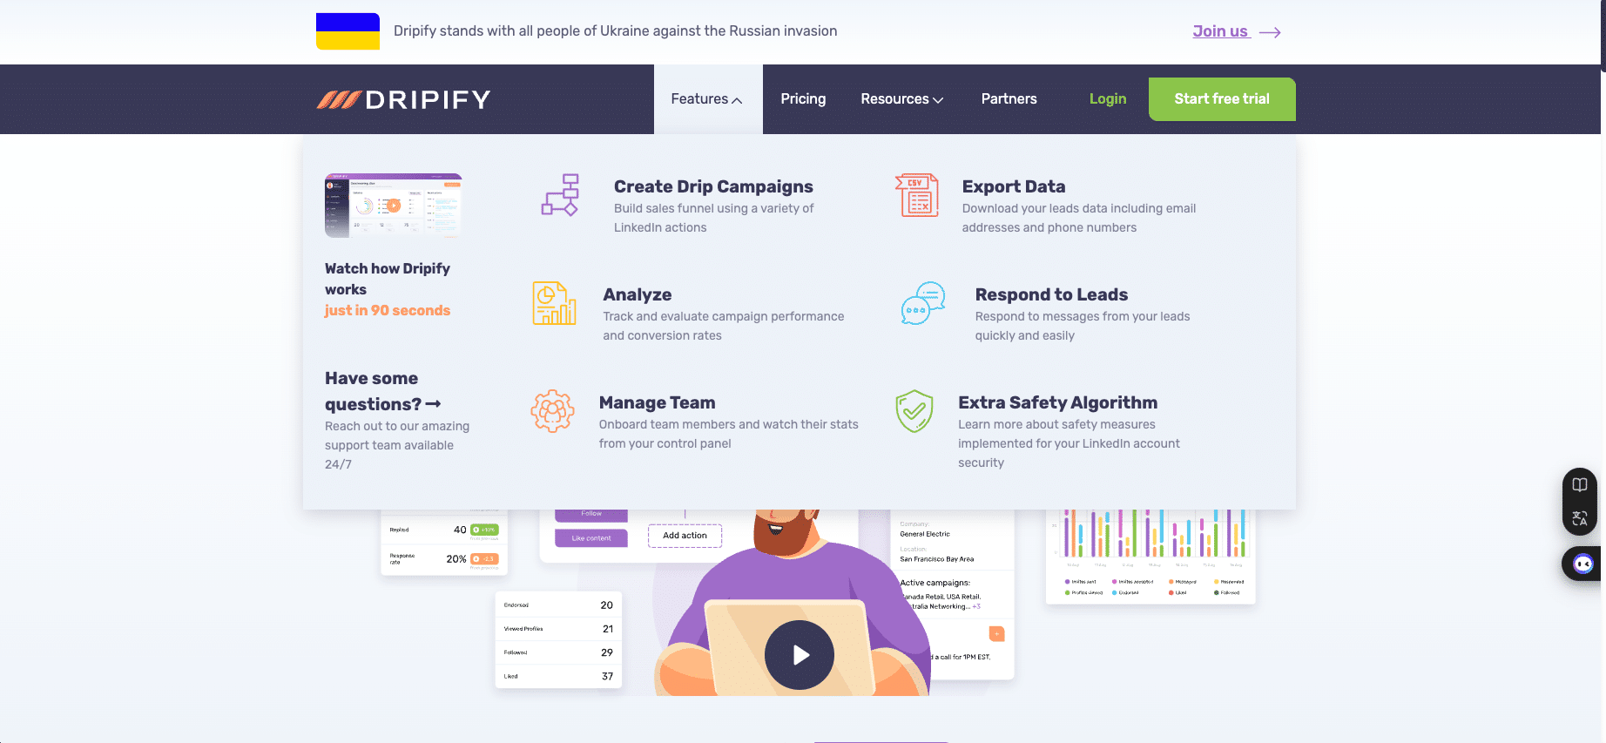Viewport: 1606px width, 743px height.
Task: Click the Ukraine flag icon
Action: [x=348, y=31]
